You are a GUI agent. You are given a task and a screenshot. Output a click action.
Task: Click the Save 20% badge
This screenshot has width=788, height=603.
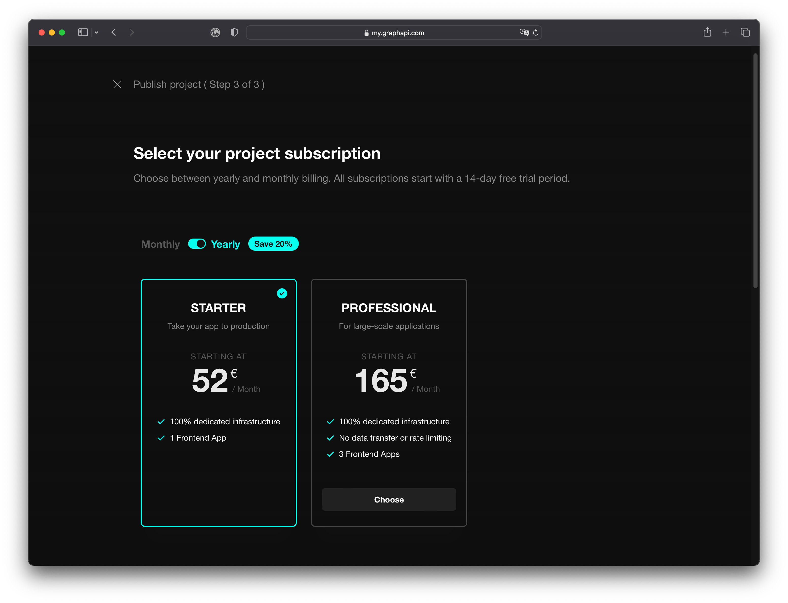tap(273, 244)
